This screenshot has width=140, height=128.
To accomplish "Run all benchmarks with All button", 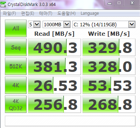I will tap(16, 28).
